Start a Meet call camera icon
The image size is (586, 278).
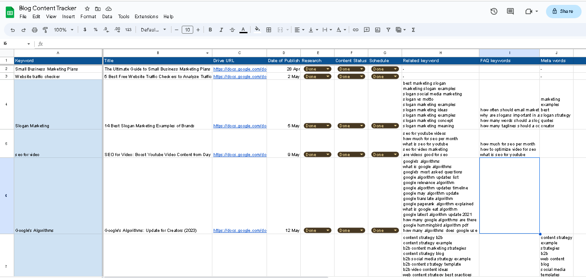click(x=529, y=11)
